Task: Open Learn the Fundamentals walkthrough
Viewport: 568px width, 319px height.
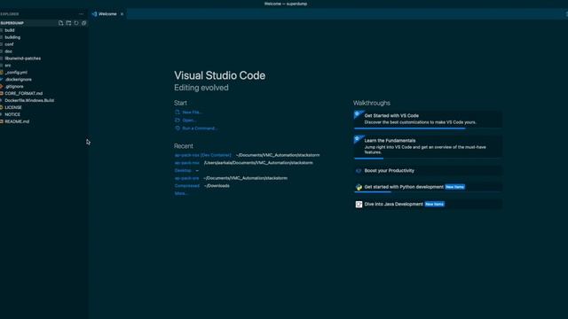Action: 428,147
